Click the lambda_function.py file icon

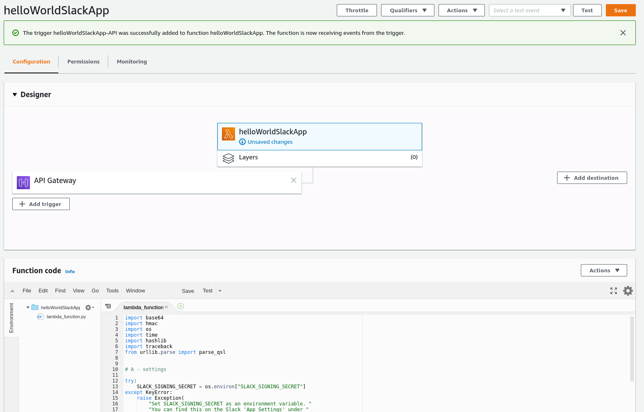coord(40,317)
